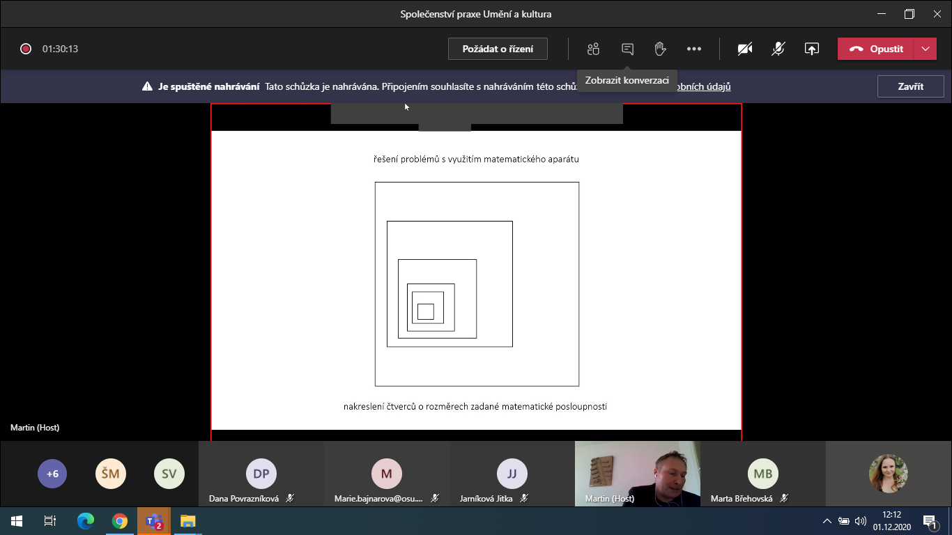Raise your hand in the meeting
The width and height of the screenshot is (952, 535).
[x=660, y=49]
